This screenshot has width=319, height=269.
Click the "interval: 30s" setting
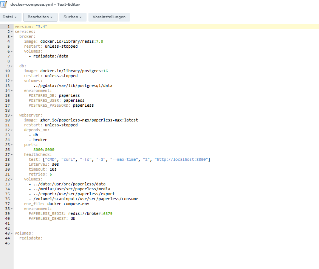coord(44,165)
